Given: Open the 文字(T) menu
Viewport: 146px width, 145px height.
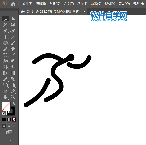Looking at the screenshot, I should pyautogui.click(x=69, y=4).
